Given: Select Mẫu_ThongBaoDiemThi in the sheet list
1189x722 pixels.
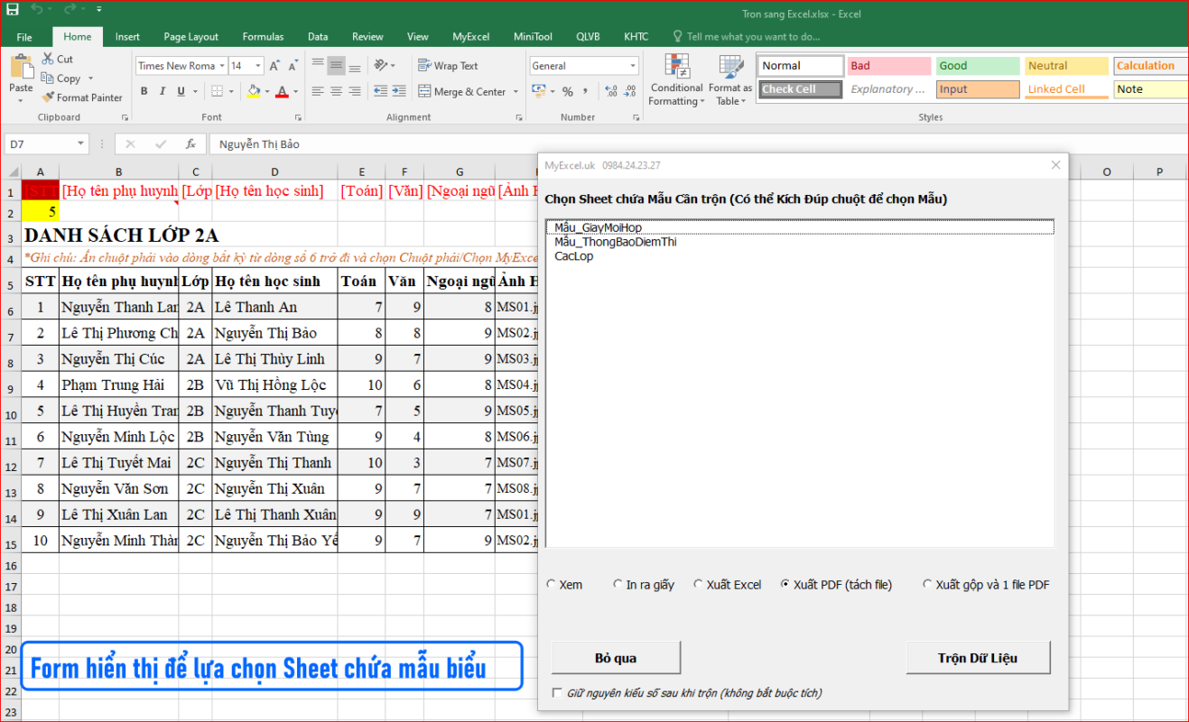Looking at the screenshot, I should click(616, 242).
